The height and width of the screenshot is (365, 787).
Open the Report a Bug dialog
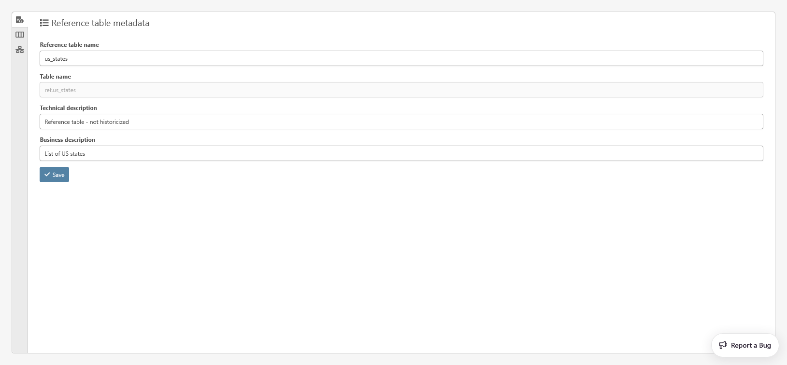pyautogui.click(x=745, y=345)
